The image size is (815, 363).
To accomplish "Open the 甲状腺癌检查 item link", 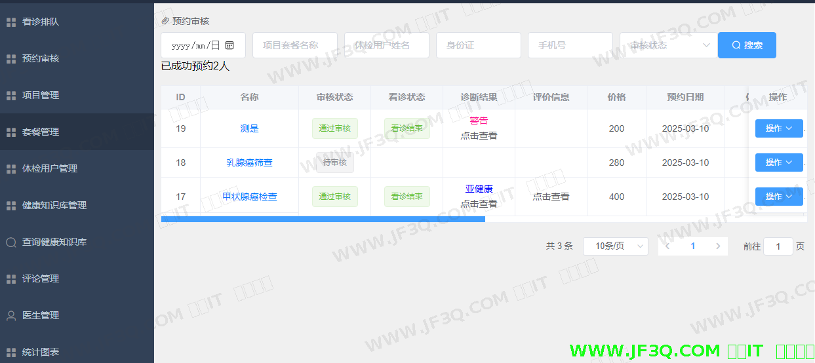I will pyautogui.click(x=249, y=197).
